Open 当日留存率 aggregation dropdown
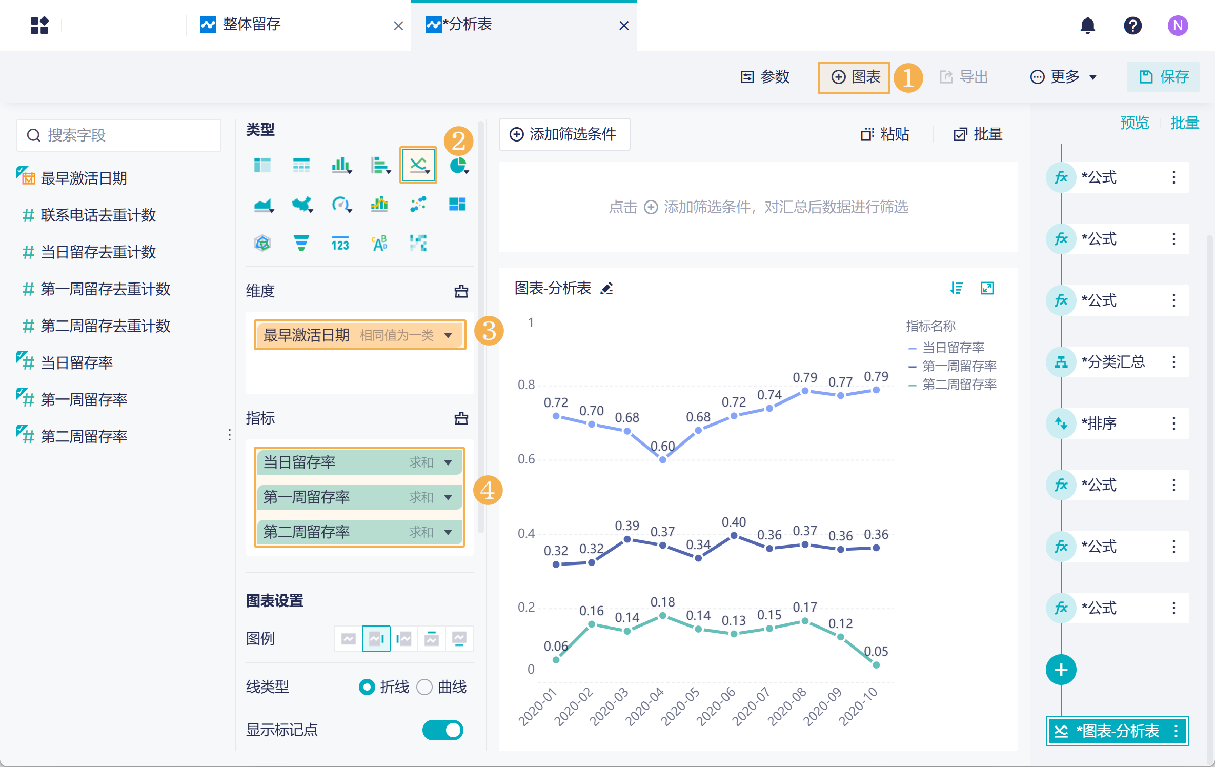Image resolution: width=1215 pixels, height=767 pixels. pyautogui.click(x=448, y=463)
